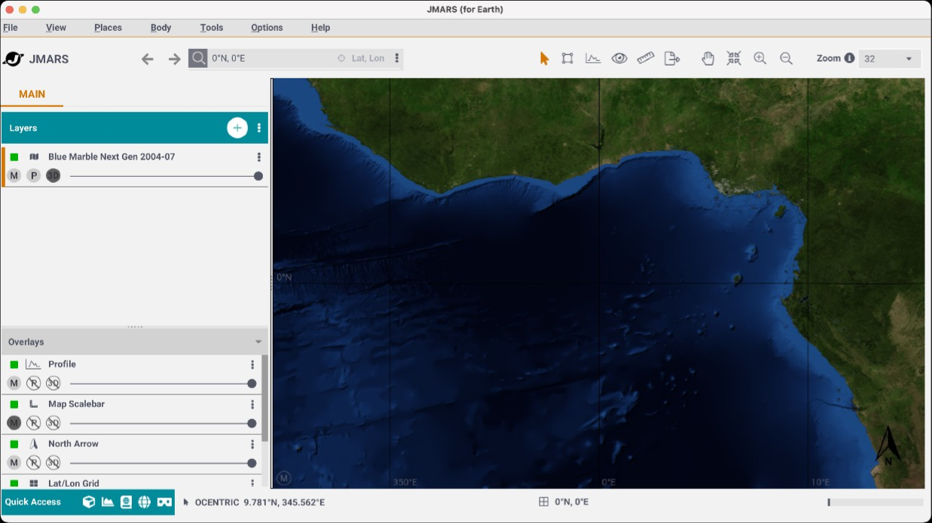Open the Places menu
The image size is (932, 523).
point(108,27)
